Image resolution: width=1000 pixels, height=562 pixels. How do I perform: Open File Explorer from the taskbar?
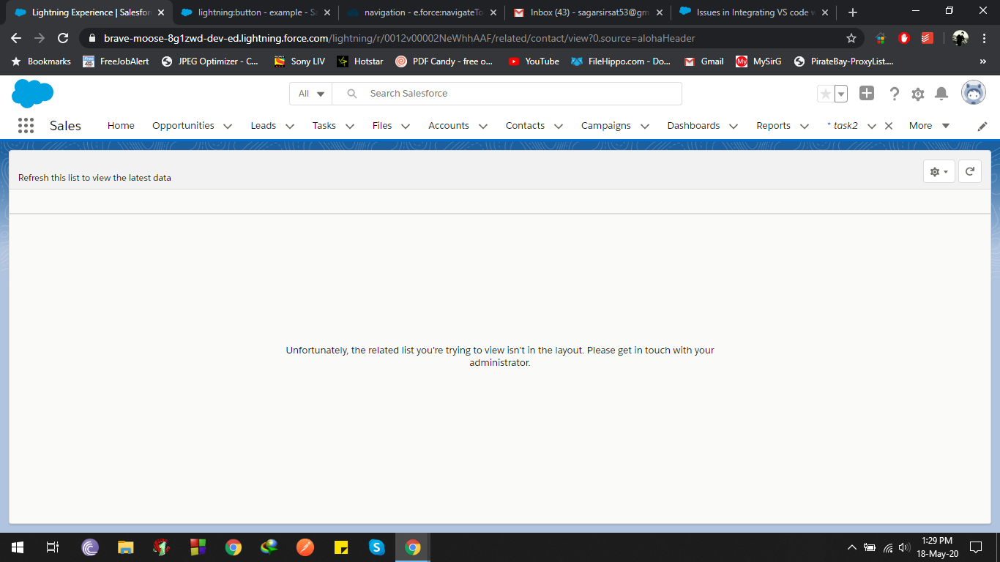[126, 547]
